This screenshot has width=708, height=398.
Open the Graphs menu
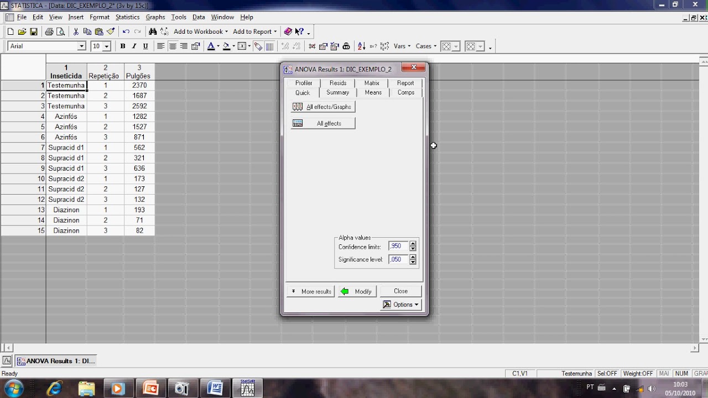[155, 17]
